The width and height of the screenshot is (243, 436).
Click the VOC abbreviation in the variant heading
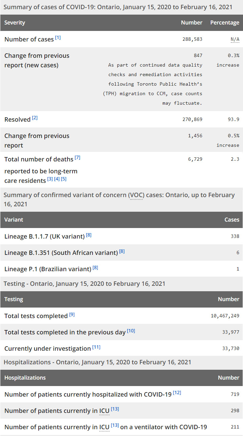pyautogui.click(x=136, y=195)
